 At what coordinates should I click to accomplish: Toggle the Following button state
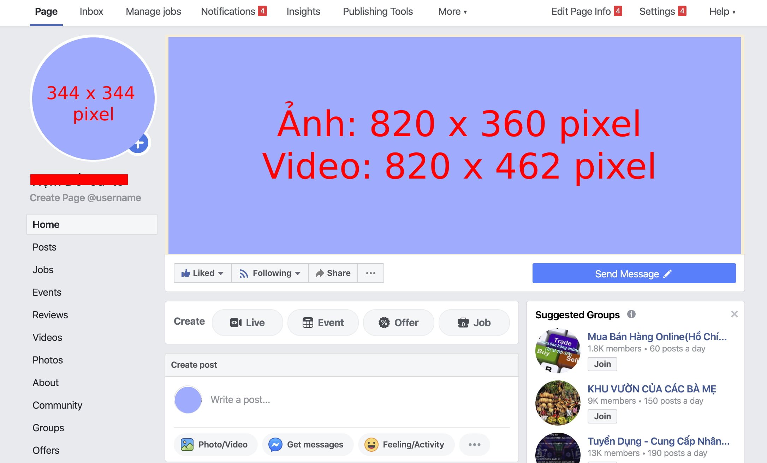tap(270, 273)
